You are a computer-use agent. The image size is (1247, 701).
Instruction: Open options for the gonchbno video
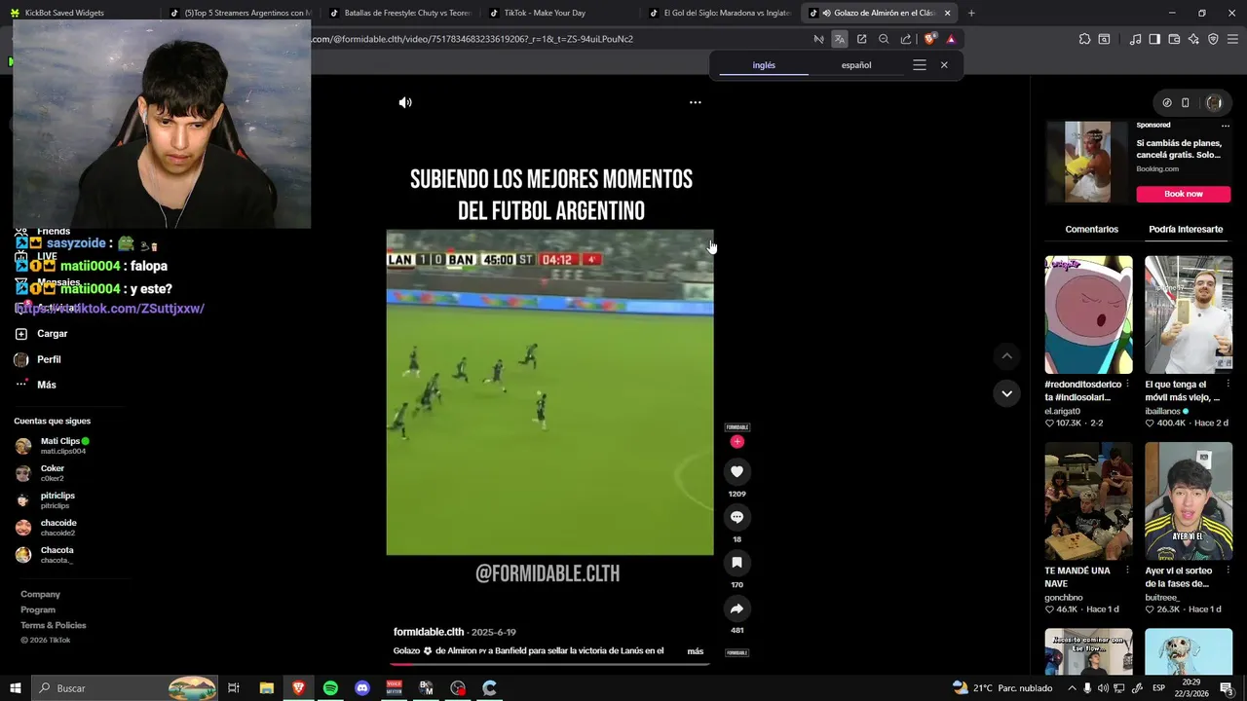(1128, 571)
